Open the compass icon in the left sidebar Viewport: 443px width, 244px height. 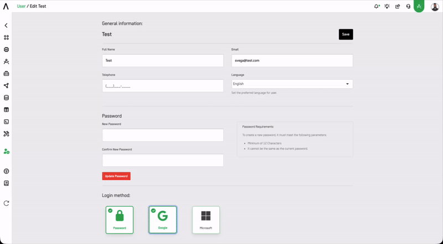coord(6,62)
